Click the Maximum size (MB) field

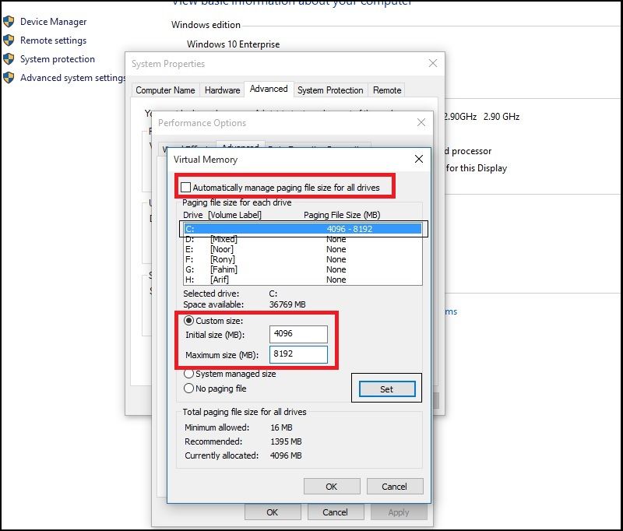pyautogui.click(x=298, y=354)
